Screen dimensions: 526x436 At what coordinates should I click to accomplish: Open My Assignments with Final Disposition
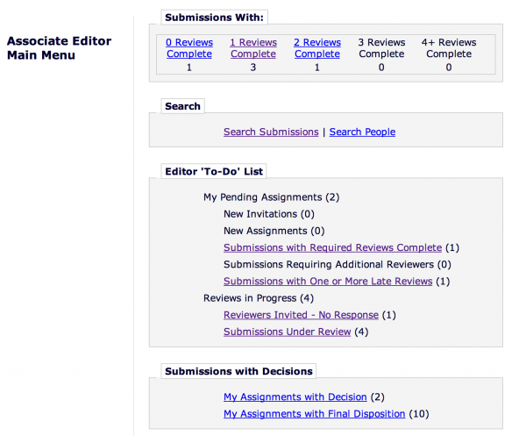pos(314,413)
